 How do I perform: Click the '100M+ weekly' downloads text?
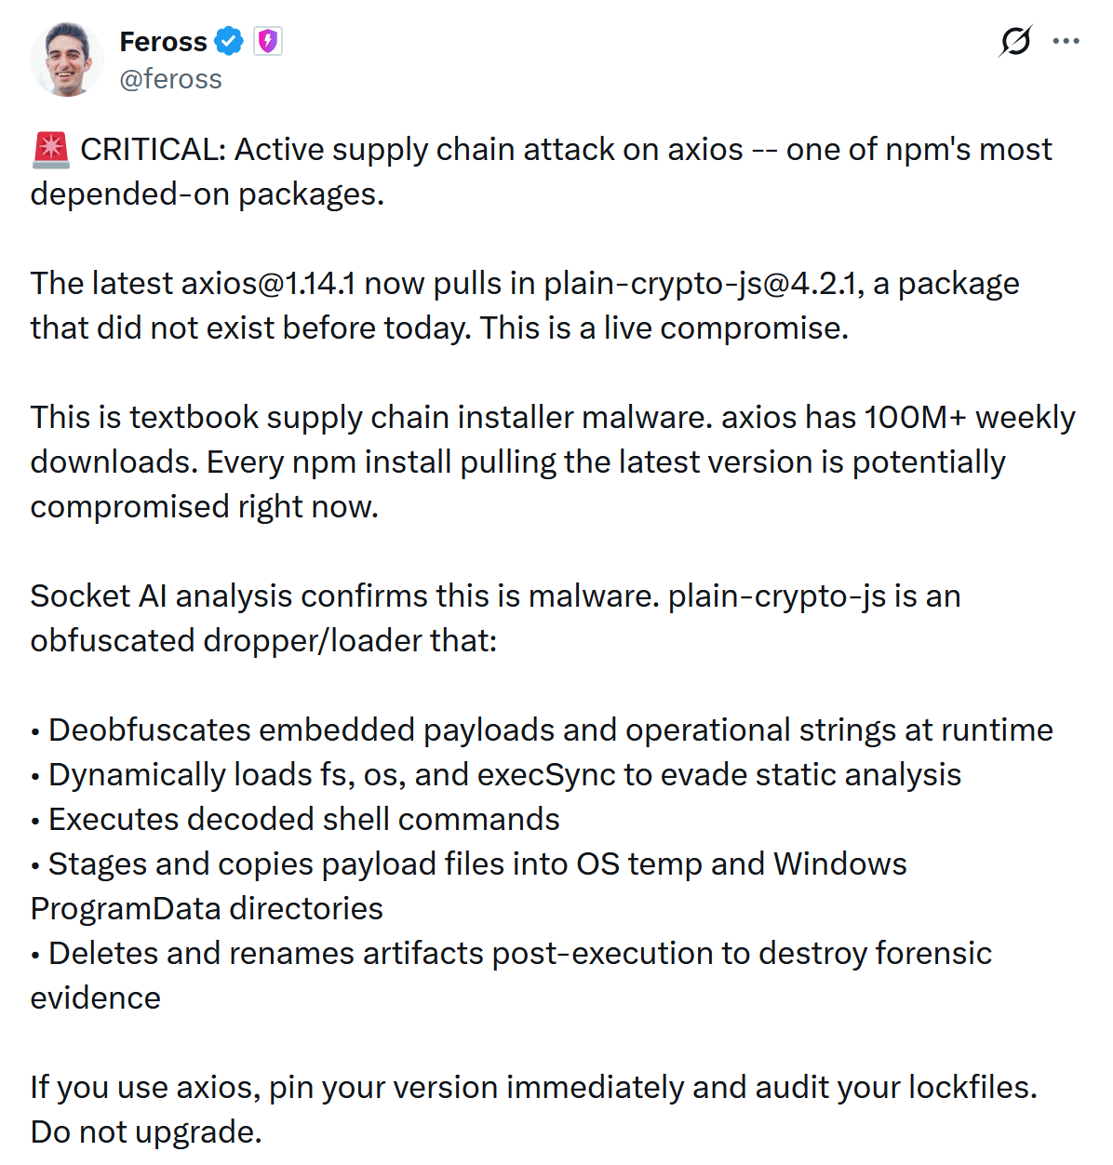click(969, 418)
